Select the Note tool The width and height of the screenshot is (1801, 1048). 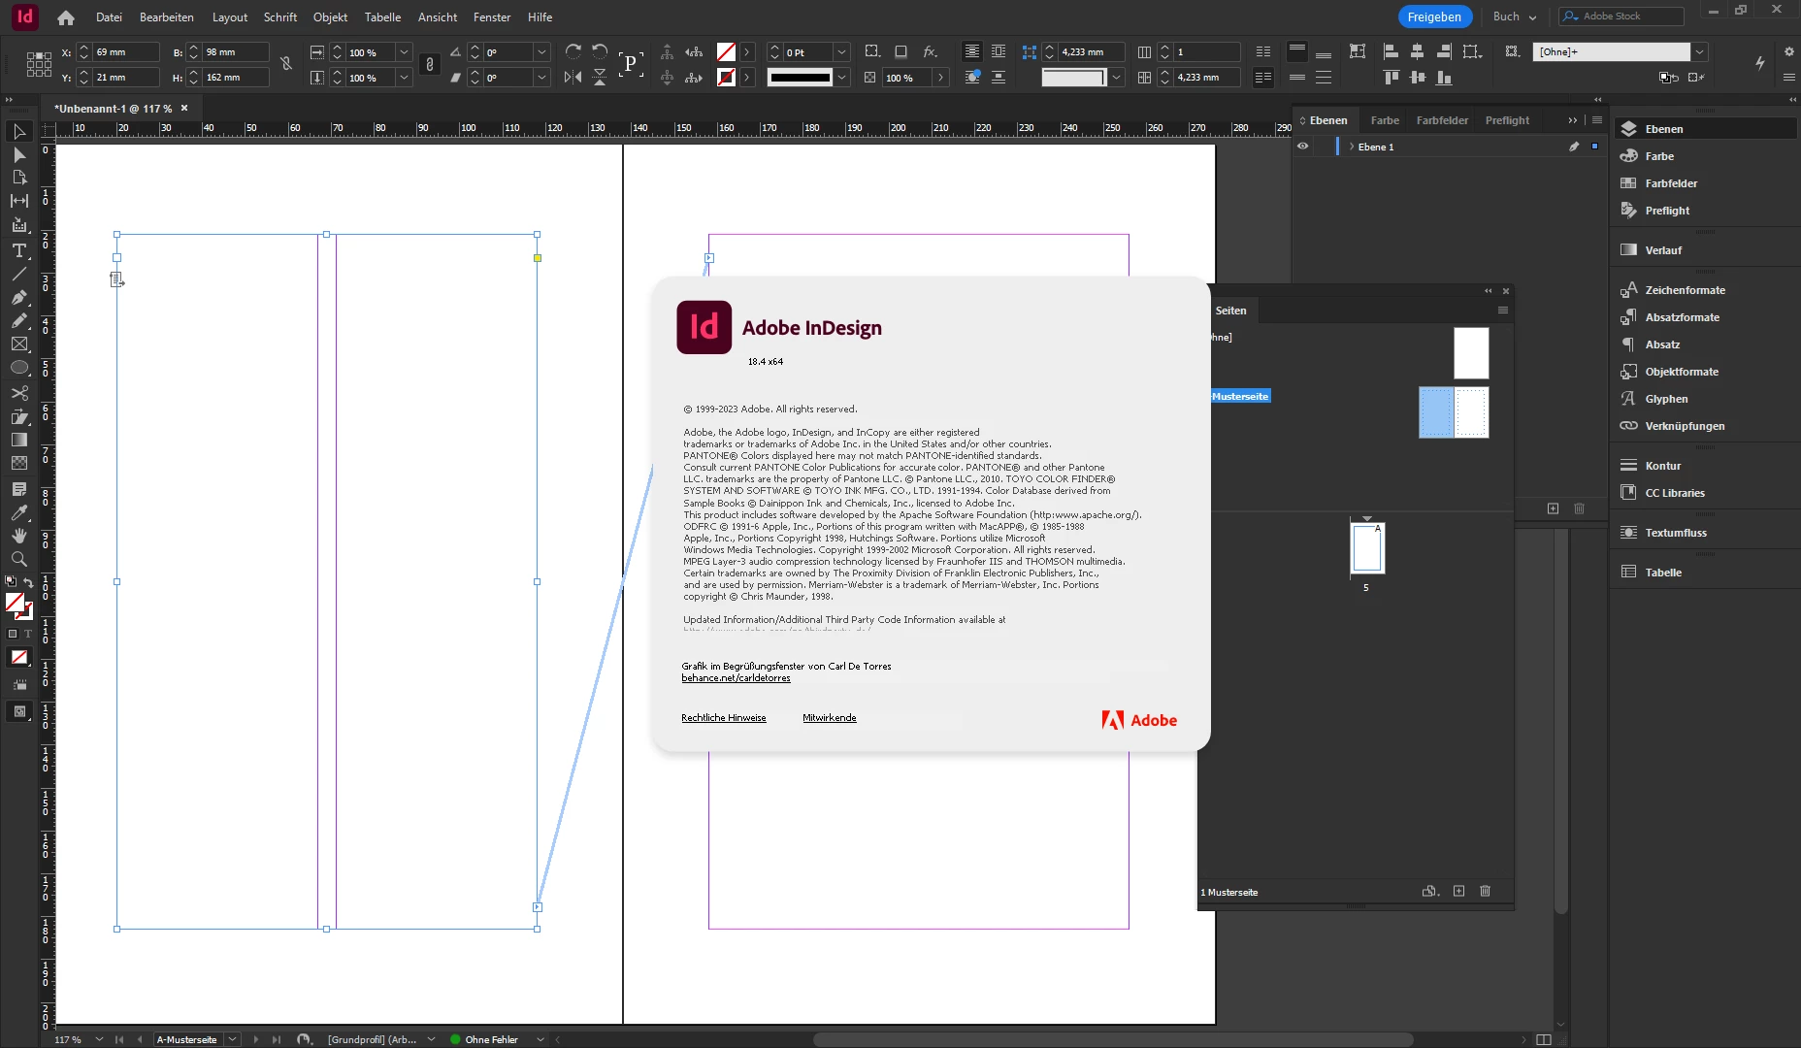[x=19, y=489]
